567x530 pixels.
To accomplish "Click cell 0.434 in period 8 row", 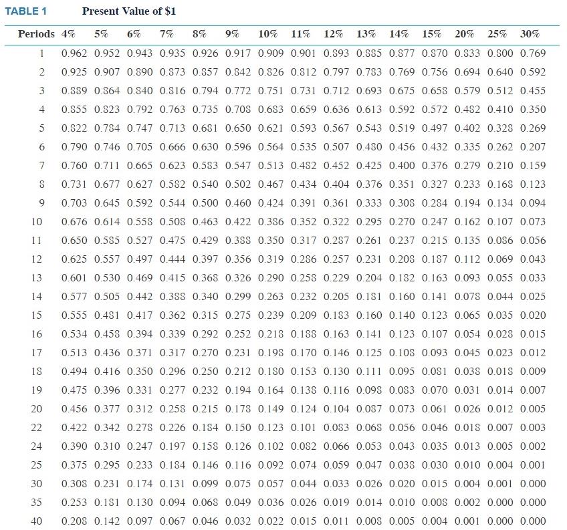I will click(304, 184).
